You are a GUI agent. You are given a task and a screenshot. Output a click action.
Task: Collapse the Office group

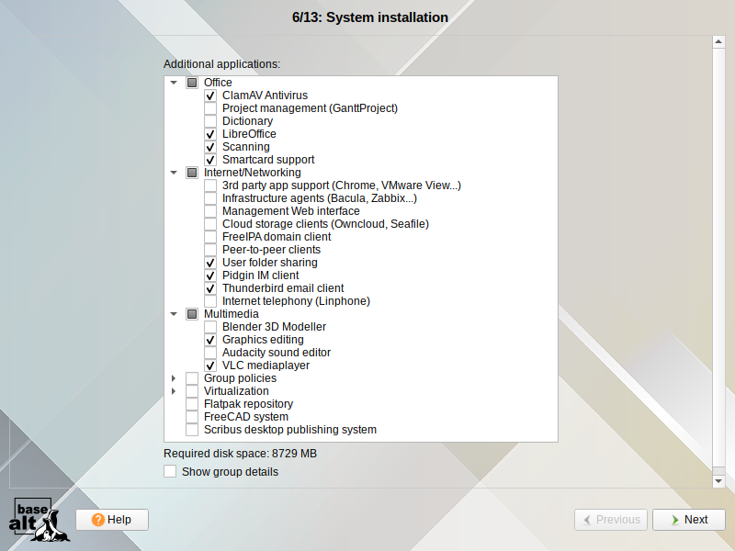[174, 83]
